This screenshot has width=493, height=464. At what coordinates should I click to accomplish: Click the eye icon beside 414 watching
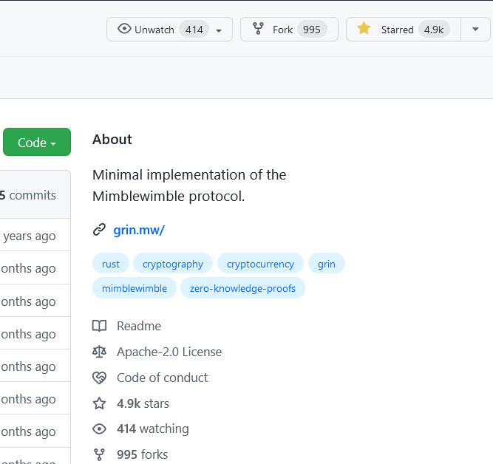99,429
